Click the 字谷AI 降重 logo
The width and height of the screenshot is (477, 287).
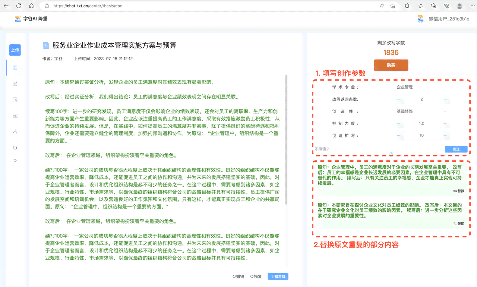pyautogui.click(x=31, y=19)
